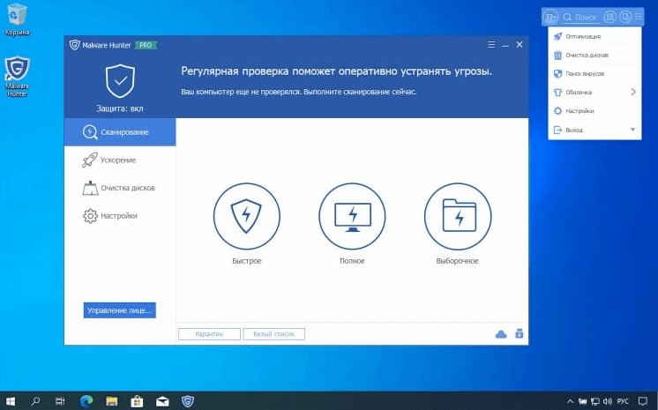This screenshot has height=410, width=658.
Task: Open the Windows Start menu
Action: point(11,401)
